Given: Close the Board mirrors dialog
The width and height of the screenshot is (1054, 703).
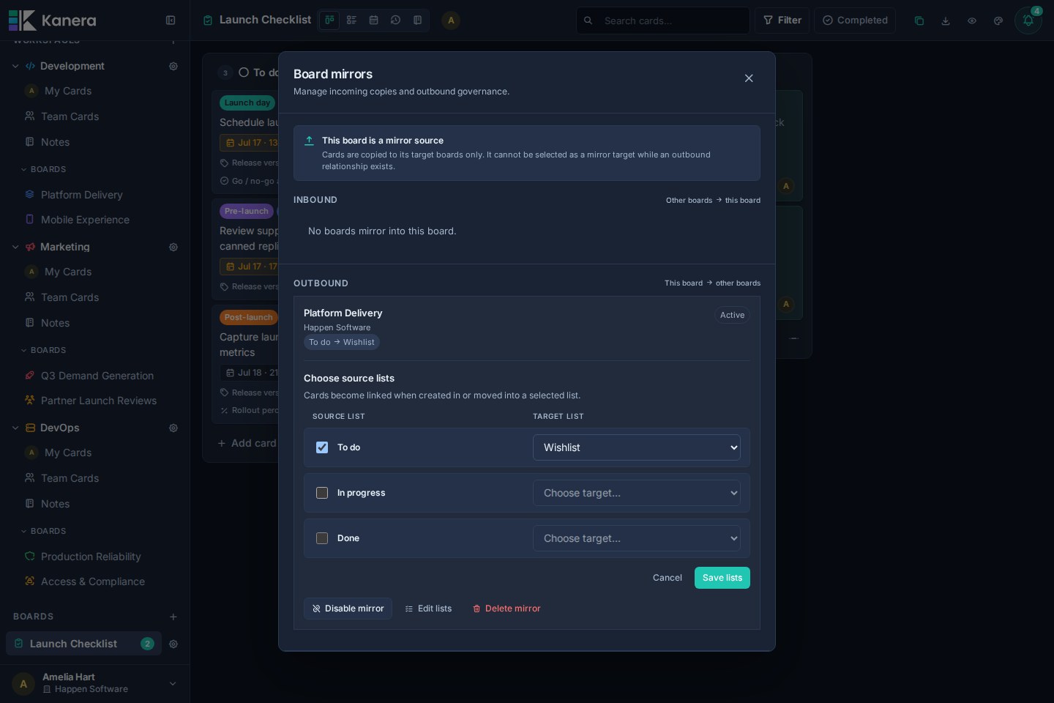Looking at the screenshot, I should coord(749,78).
